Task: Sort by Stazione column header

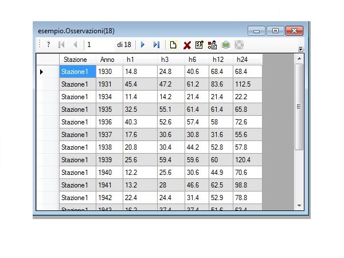Action: tap(77, 60)
